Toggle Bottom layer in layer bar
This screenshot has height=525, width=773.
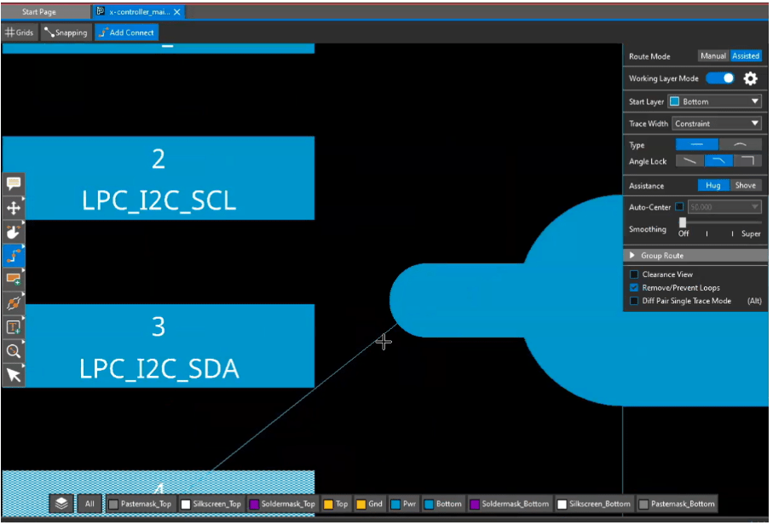point(443,504)
